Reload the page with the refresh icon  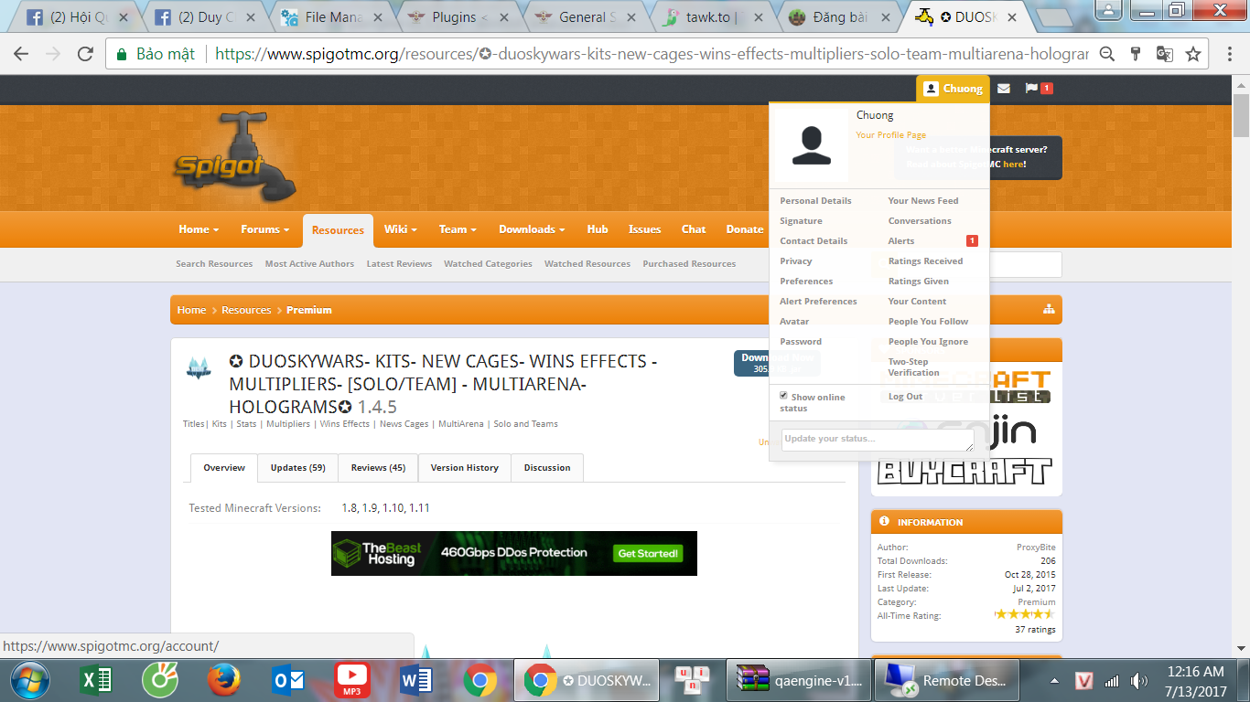pyautogui.click(x=85, y=54)
